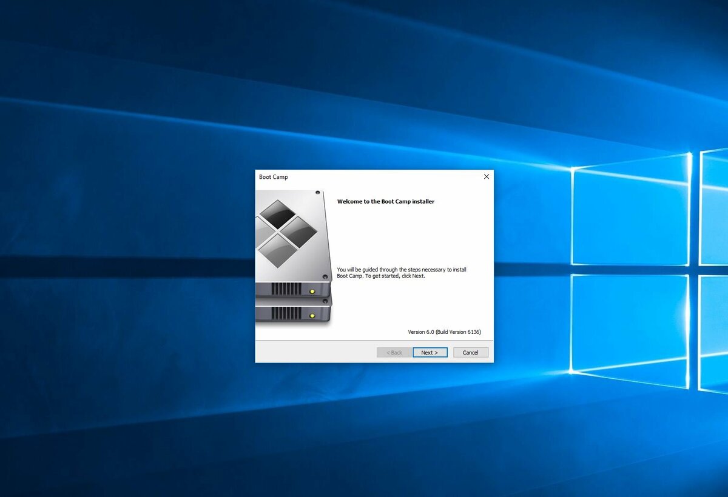Click the 'Welcome to the Boot Camp installer' heading

[386, 201]
